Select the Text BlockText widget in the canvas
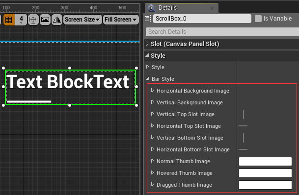The height and width of the screenshot is (195, 299). click(68, 82)
